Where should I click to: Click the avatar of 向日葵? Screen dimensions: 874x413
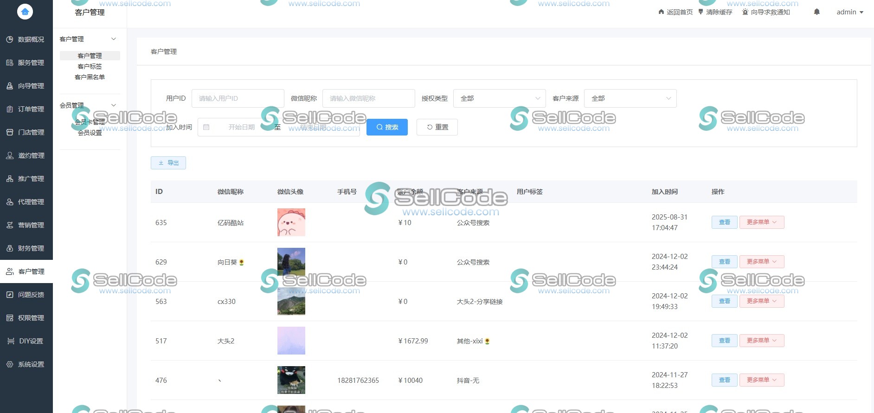click(x=291, y=262)
